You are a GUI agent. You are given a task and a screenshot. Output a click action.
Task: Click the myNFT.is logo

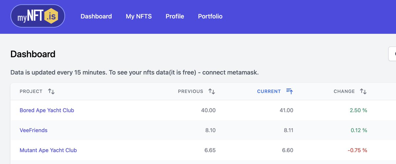tap(38, 16)
